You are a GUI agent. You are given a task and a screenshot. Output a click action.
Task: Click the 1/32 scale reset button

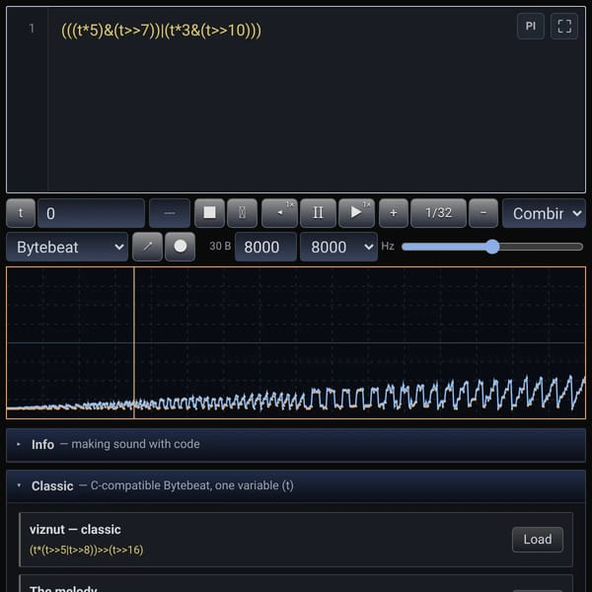[438, 213]
